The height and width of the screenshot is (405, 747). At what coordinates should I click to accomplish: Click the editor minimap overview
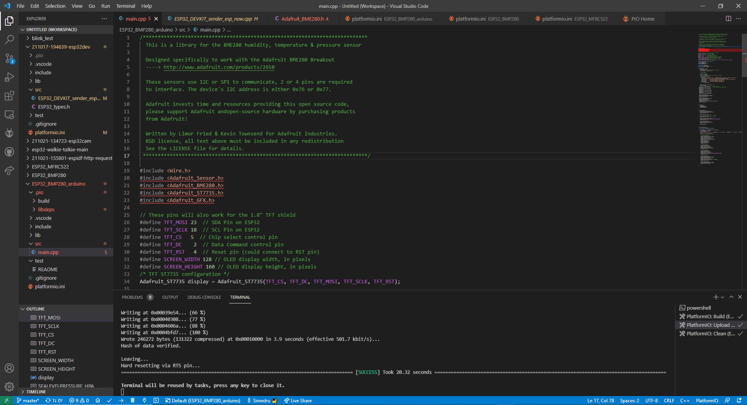tap(720, 100)
